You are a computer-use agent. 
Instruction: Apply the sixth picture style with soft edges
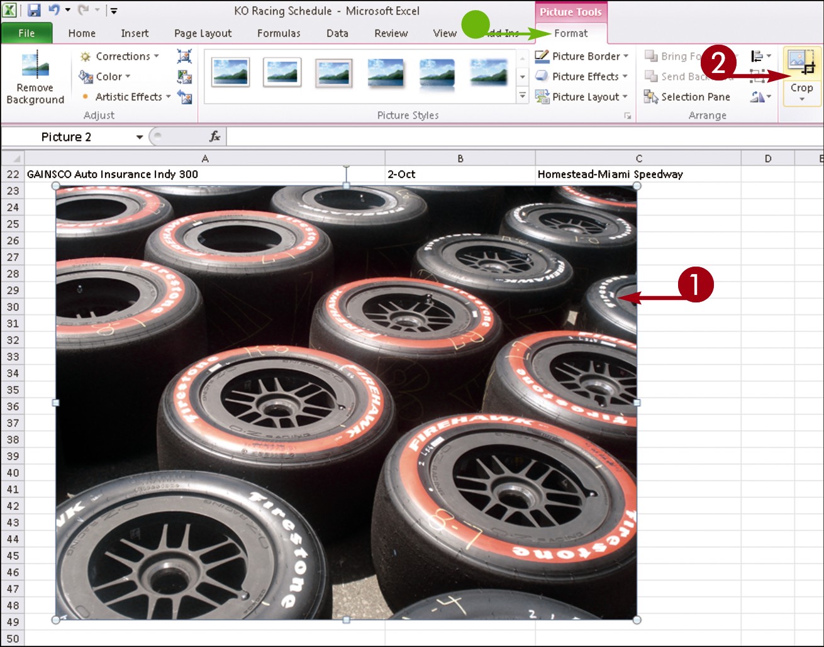488,72
